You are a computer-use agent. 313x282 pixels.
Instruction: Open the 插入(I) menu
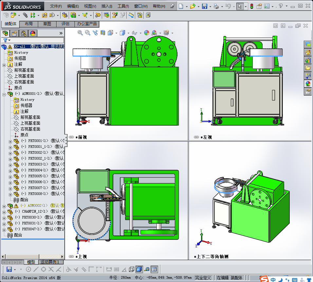107,6
